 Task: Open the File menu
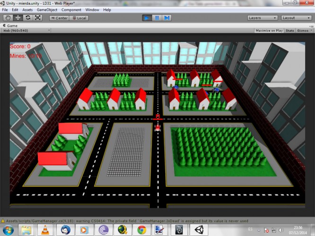5,10
